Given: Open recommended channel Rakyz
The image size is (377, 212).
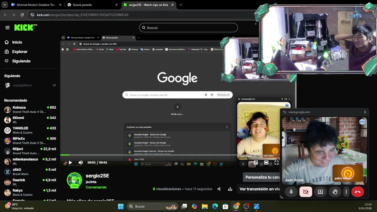Looking at the screenshot, I should pyautogui.click(x=30, y=193).
